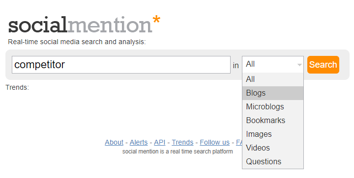
Task: Select Bookmarks from the category list
Action: 273,121
